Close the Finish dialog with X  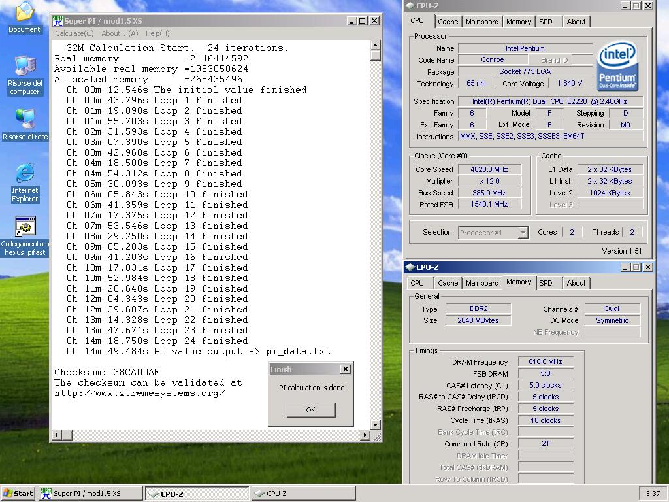click(346, 369)
